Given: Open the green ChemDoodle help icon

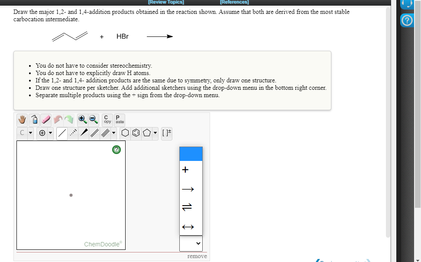Looking at the screenshot, I should coord(116,150).
